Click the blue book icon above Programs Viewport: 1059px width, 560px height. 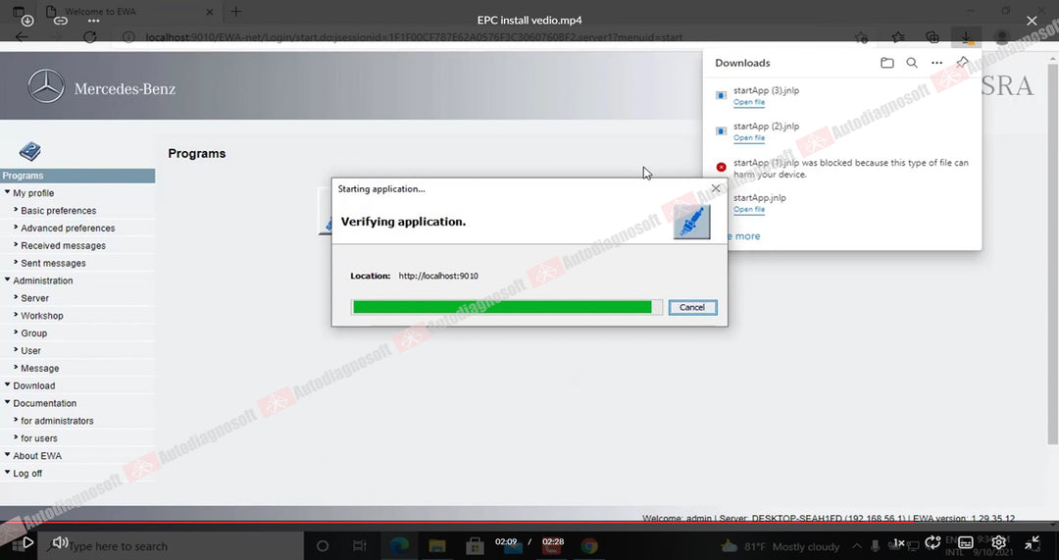coord(29,151)
